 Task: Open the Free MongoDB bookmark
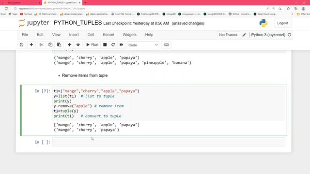click(148, 14)
